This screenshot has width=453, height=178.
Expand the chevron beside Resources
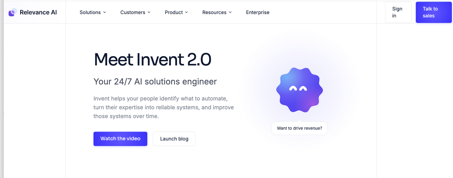[230, 12]
